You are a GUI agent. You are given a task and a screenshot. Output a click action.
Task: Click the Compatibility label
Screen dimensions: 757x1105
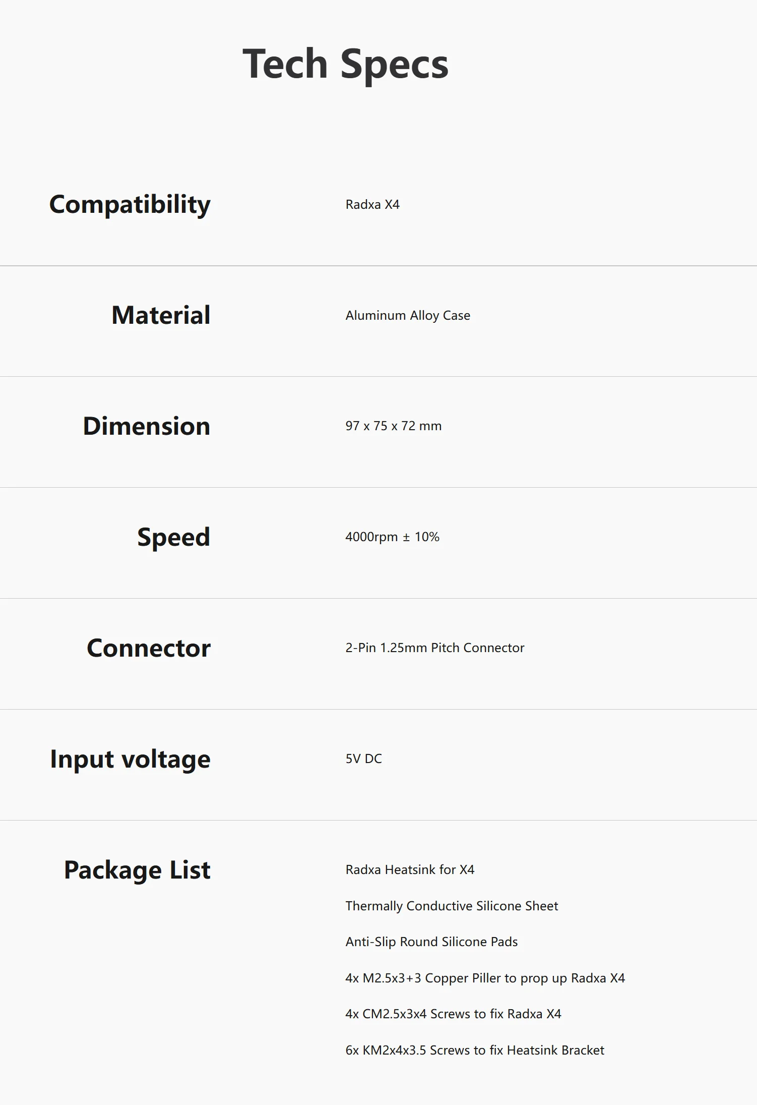point(130,205)
